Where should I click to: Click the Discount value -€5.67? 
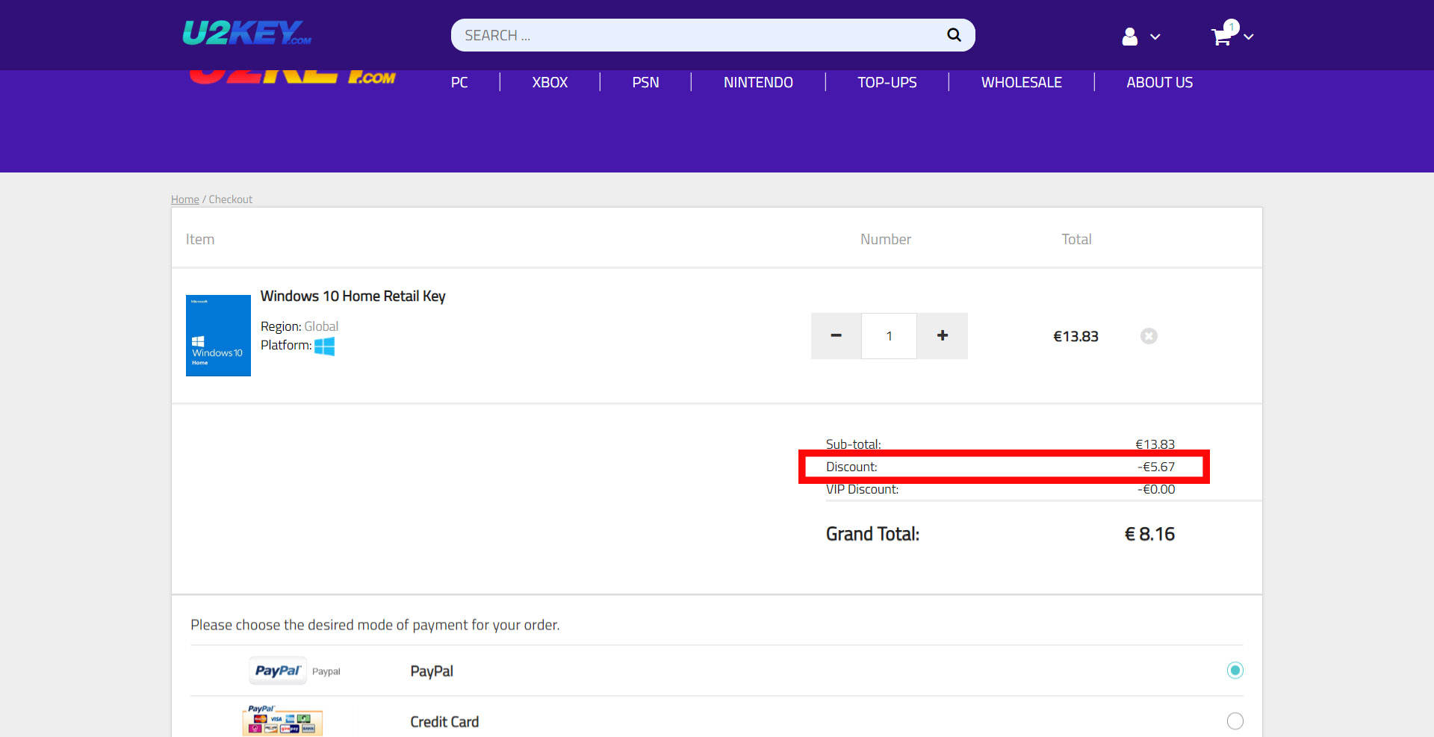pyautogui.click(x=1156, y=467)
